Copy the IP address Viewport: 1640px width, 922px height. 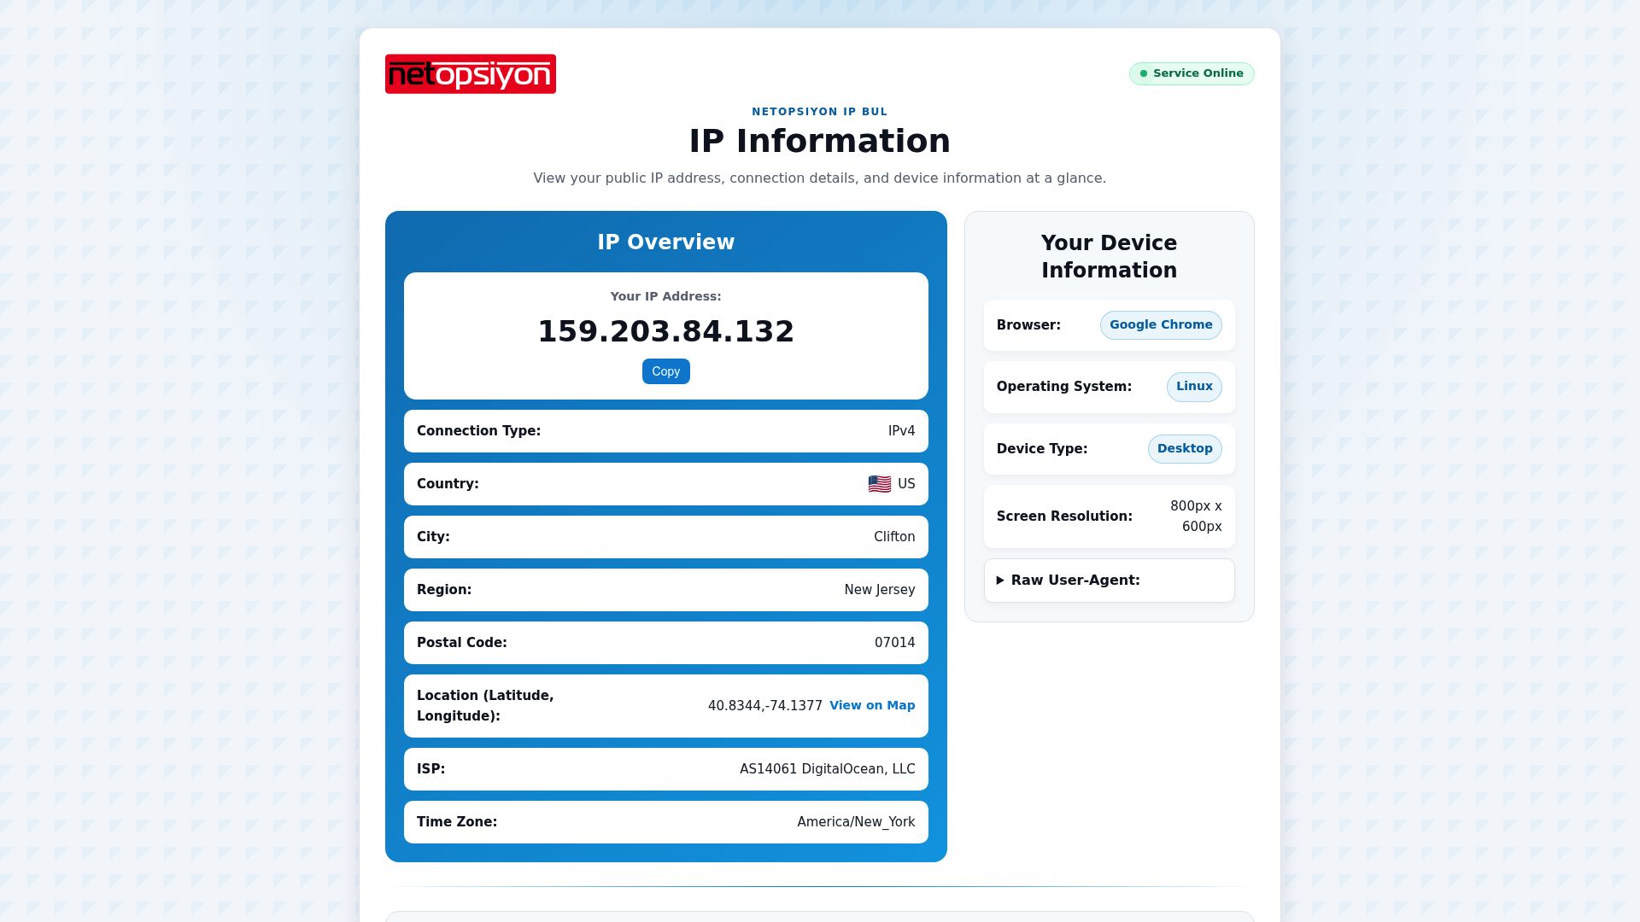pyautogui.click(x=666, y=371)
